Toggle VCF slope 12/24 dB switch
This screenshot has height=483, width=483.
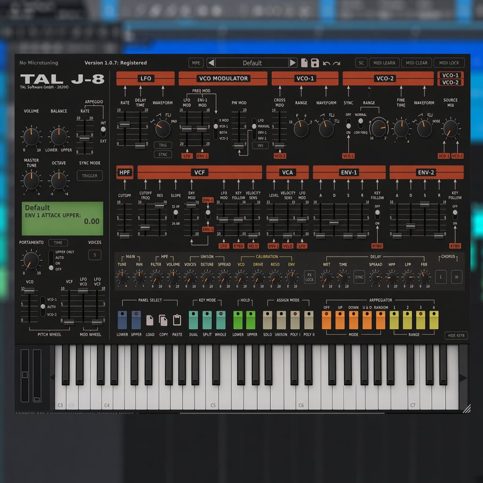(x=175, y=215)
